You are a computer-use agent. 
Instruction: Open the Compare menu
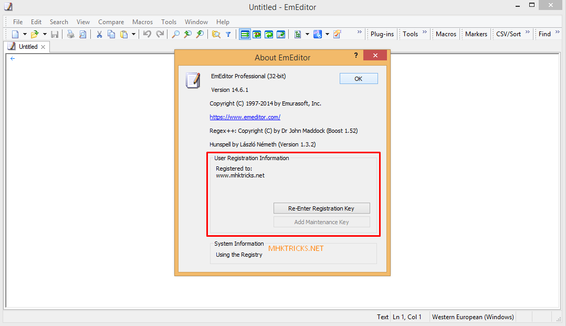pyautogui.click(x=111, y=22)
